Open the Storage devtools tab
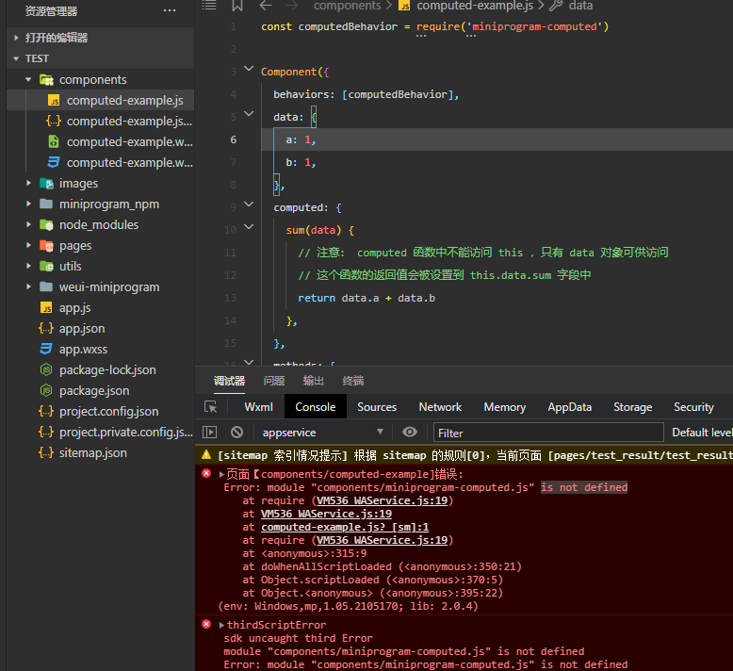This screenshot has height=671, width=733. [x=632, y=407]
